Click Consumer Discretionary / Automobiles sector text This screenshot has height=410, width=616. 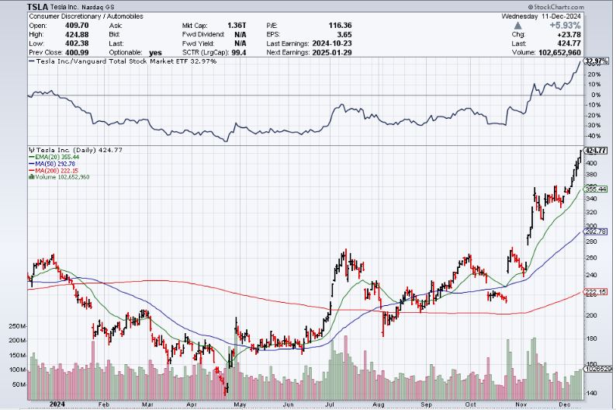(x=86, y=16)
